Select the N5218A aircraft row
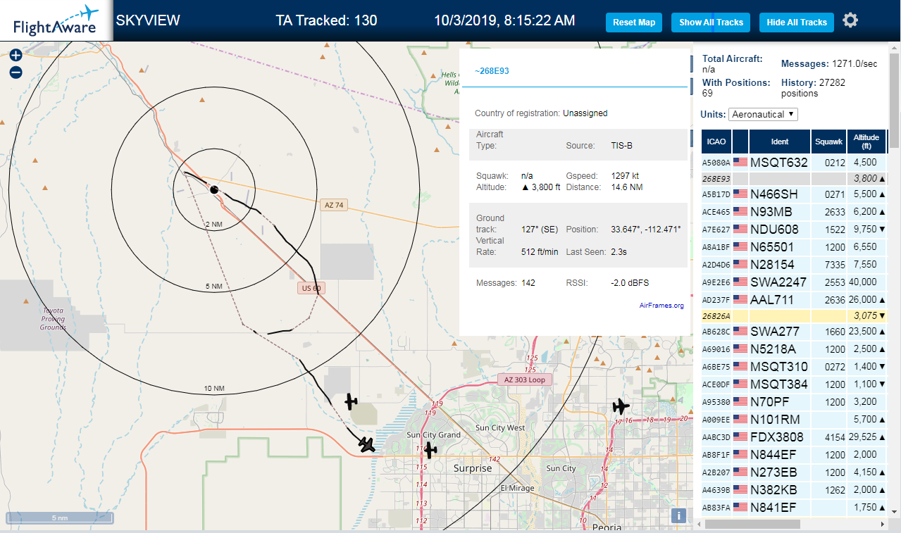Viewport: 901px width, 533px height. click(x=795, y=349)
